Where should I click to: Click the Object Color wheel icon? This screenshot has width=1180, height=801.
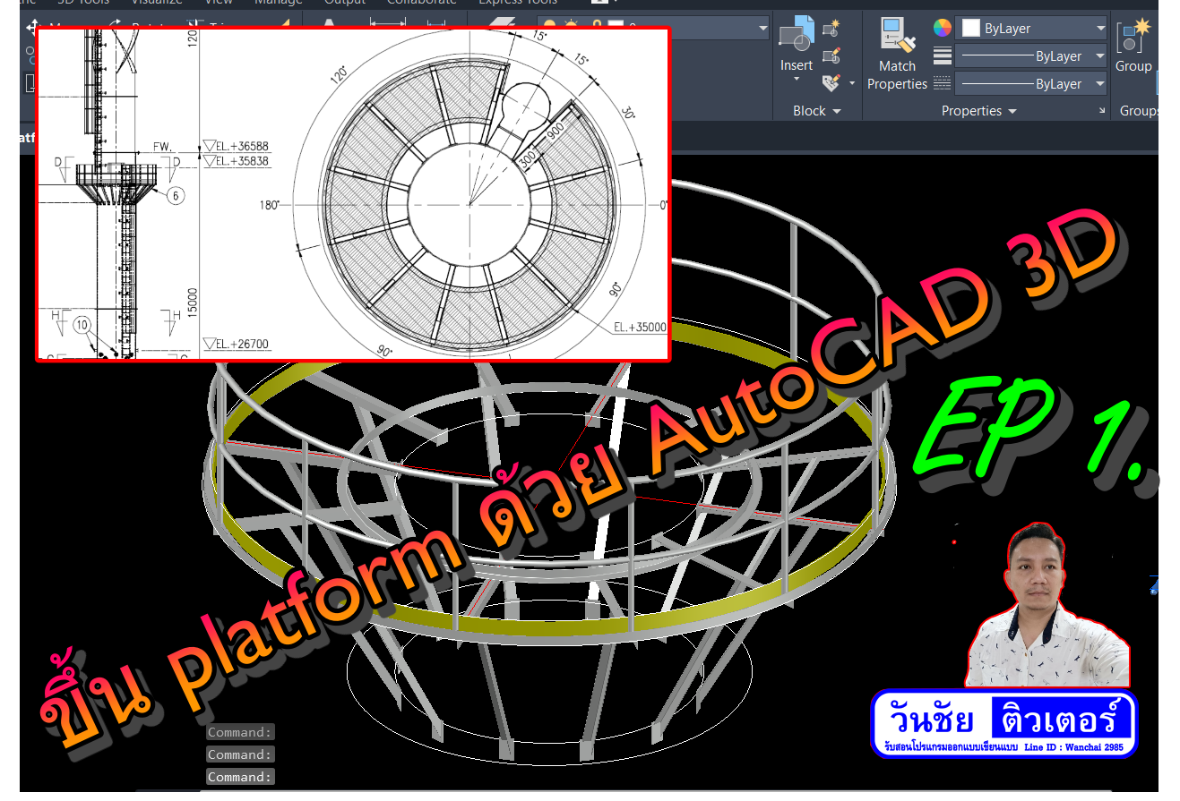(942, 28)
